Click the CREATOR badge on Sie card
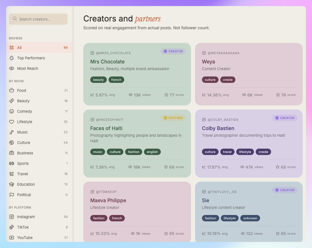Viewport: 312px width, 248px height. tap(285, 190)
